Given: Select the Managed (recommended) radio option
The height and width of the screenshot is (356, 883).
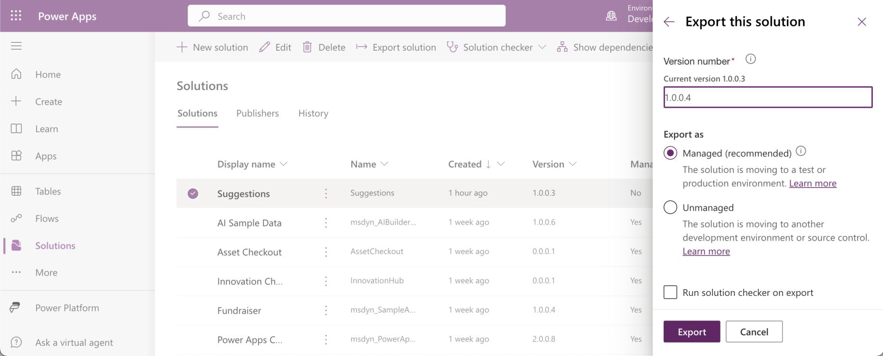Looking at the screenshot, I should (670, 153).
